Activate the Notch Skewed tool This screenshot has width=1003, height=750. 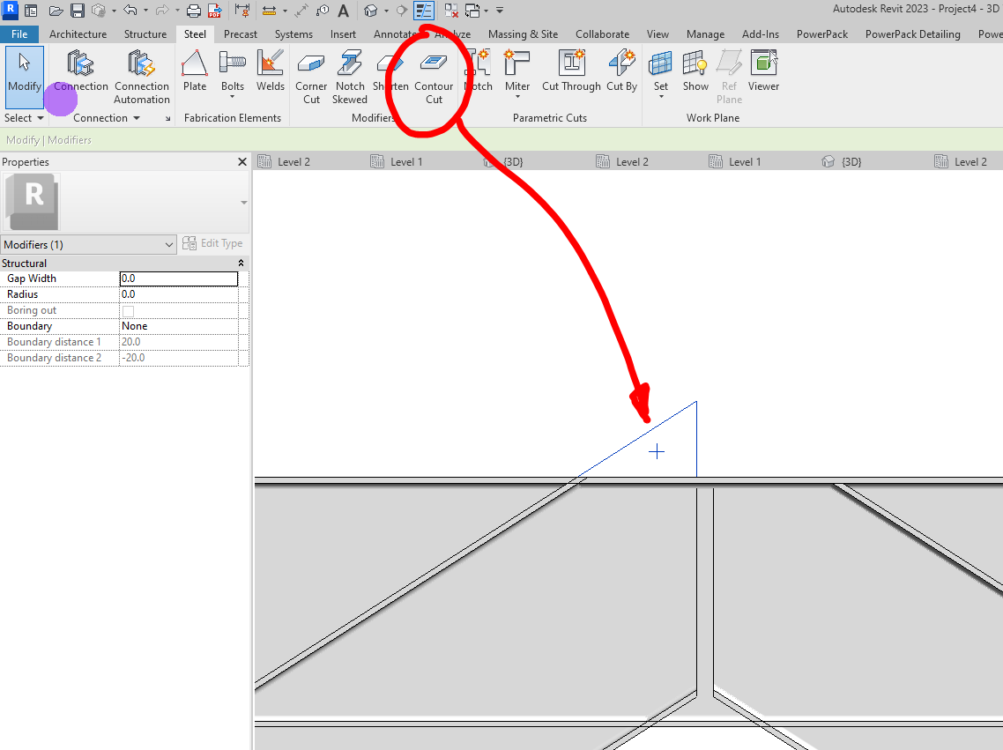tap(349, 75)
